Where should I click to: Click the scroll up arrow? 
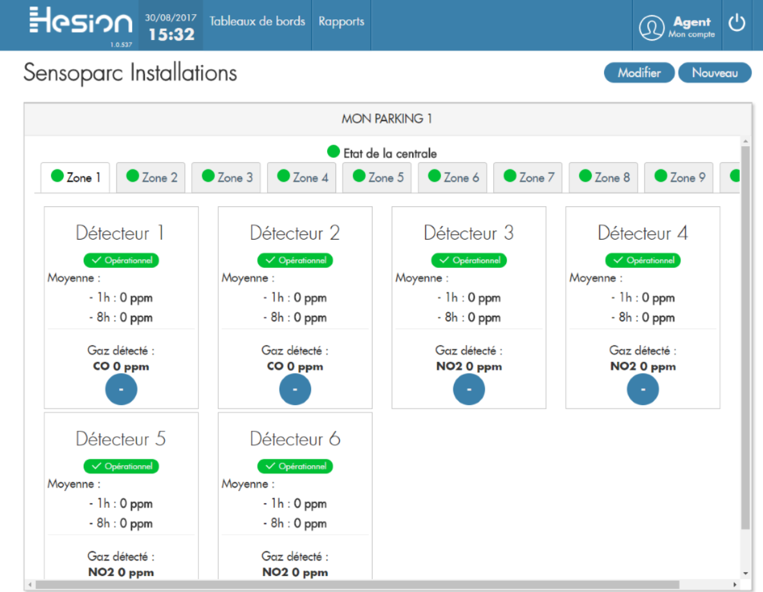pyautogui.click(x=746, y=141)
